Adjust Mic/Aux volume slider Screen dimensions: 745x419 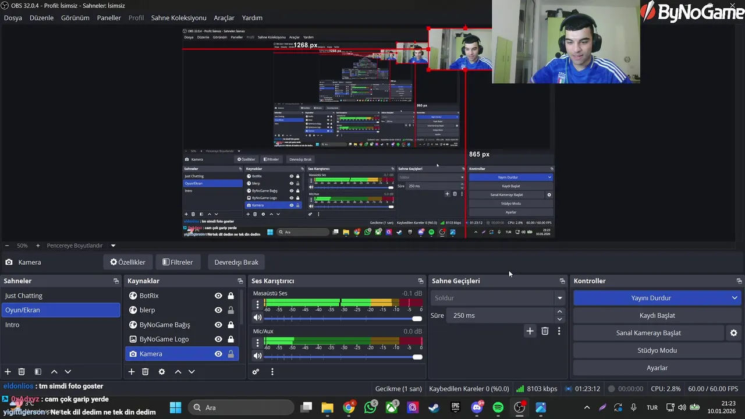point(343,356)
